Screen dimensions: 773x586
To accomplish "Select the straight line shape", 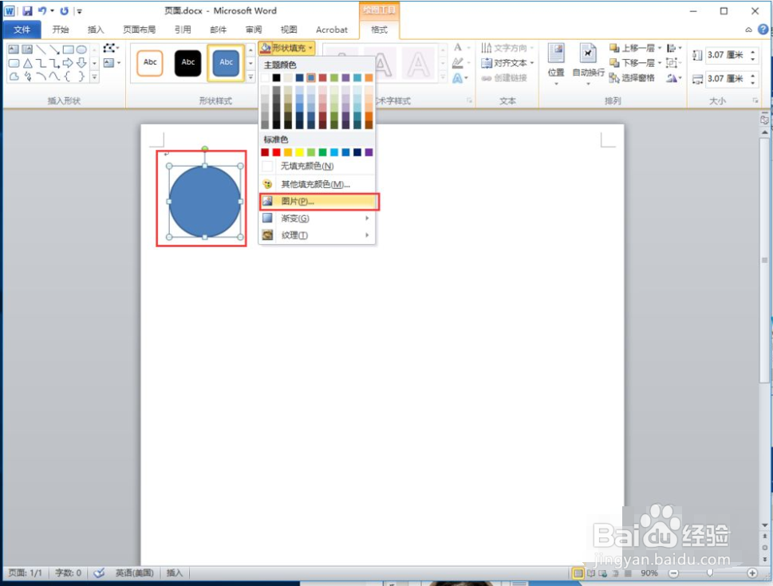I will click(x=41, y=49).
